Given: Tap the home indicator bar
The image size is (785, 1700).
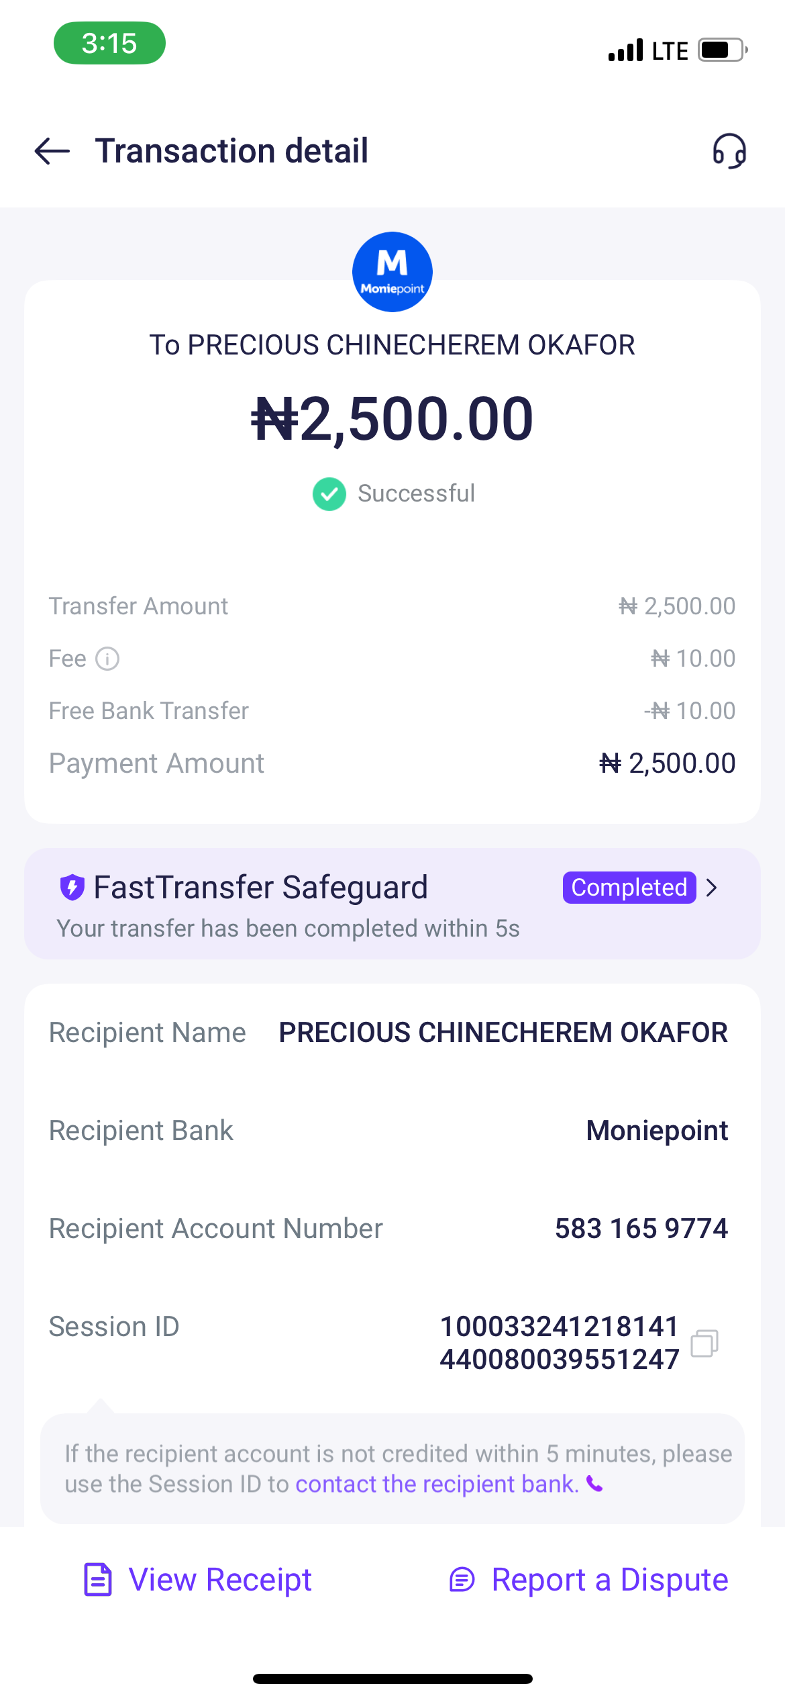Looking at the screenshot, I should point(392,1679).
